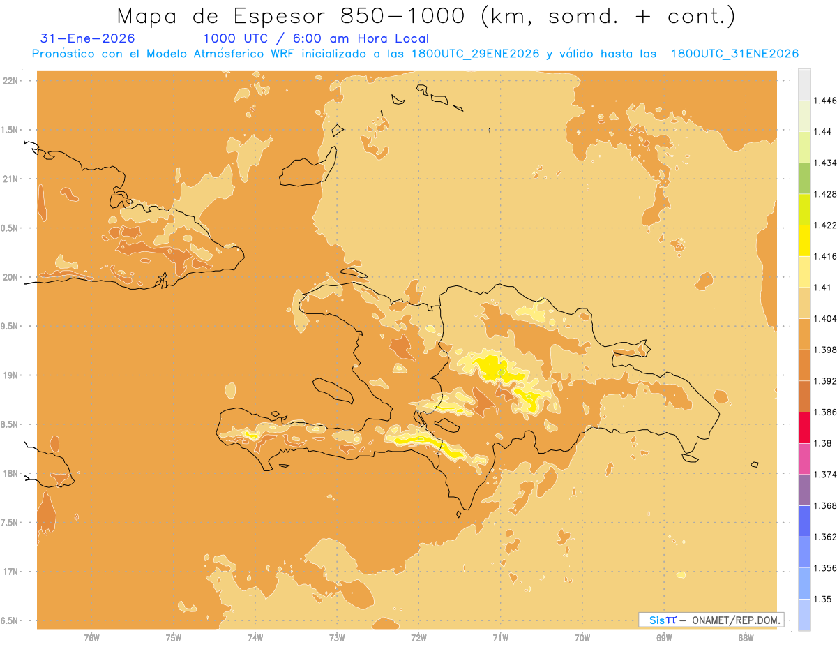Click the colorbar label '1.35'
The width and height of the screenshot is (837, 647).
(823, 599)
